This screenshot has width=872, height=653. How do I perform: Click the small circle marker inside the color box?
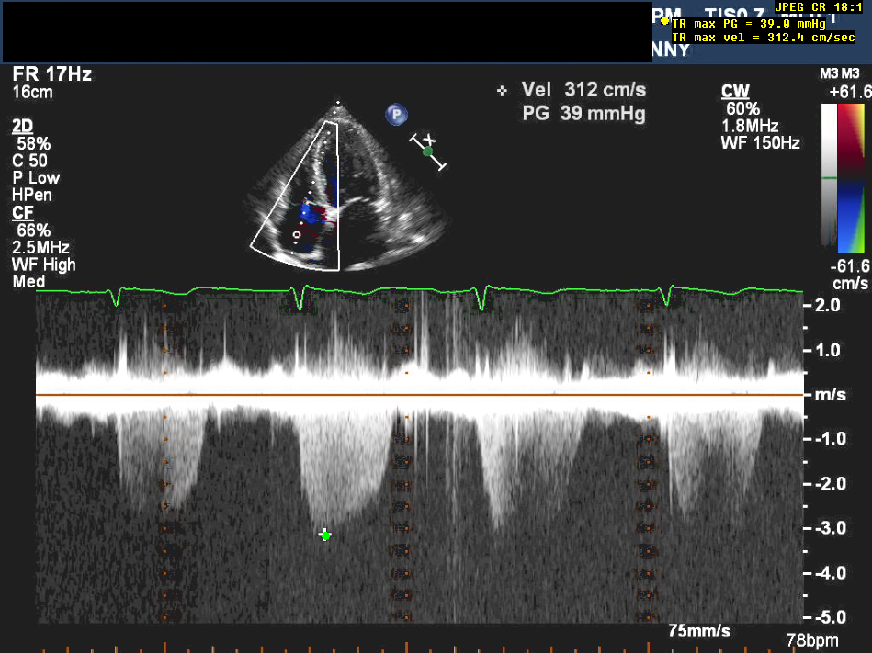click(296, 236)
